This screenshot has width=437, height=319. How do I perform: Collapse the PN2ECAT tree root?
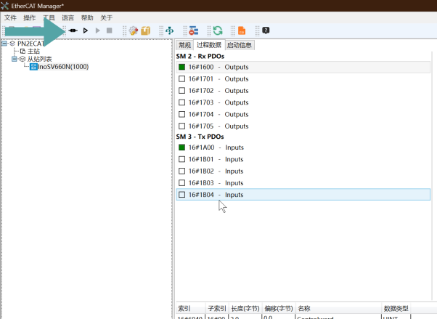4,44
